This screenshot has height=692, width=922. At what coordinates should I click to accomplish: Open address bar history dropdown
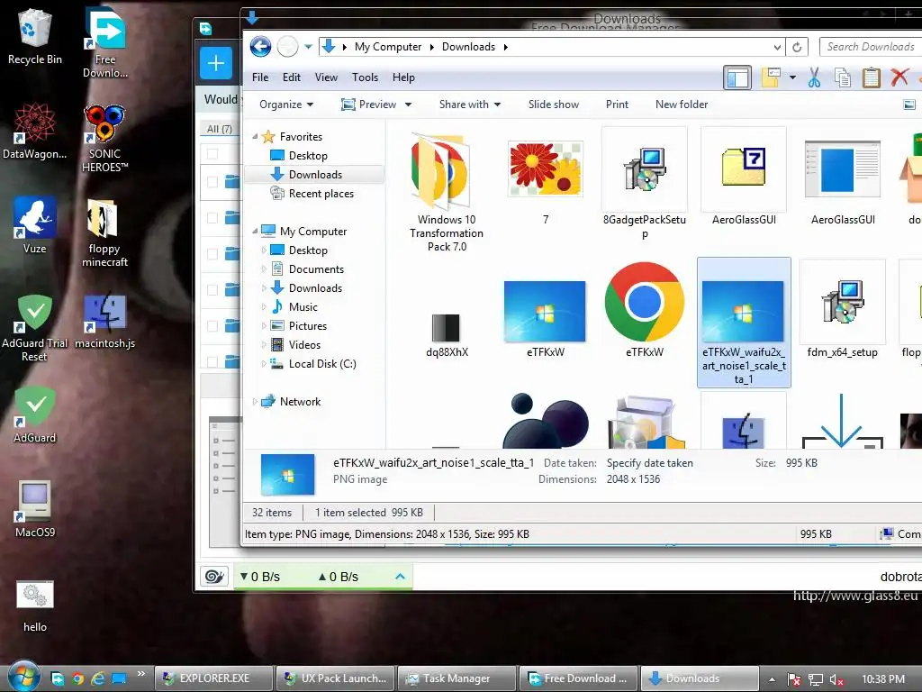(777, 47)
